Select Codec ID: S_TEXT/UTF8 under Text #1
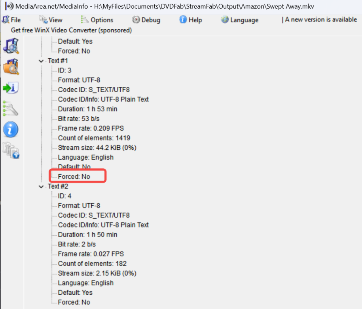The image size is (362, 309). coord(94,90)
